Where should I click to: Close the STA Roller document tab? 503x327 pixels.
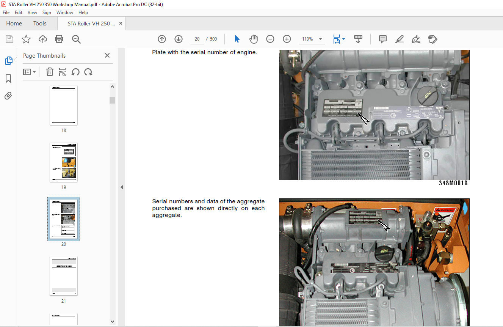tap(121, 24)
